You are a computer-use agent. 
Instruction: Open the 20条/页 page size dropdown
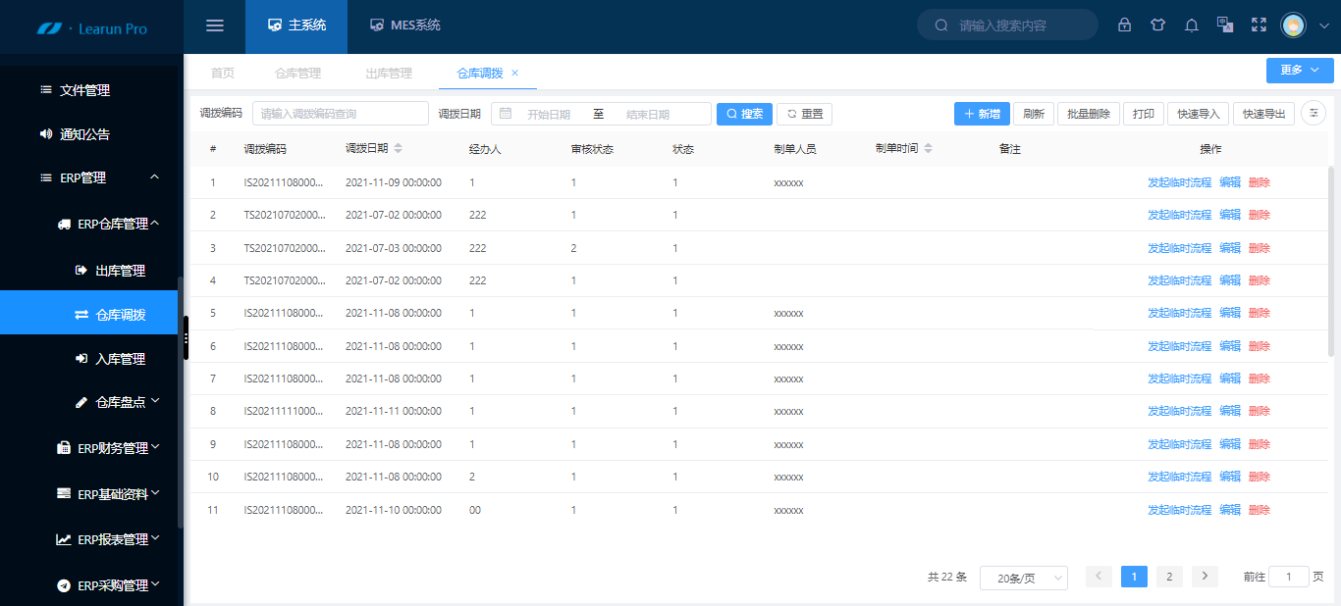click(1024, 578)
